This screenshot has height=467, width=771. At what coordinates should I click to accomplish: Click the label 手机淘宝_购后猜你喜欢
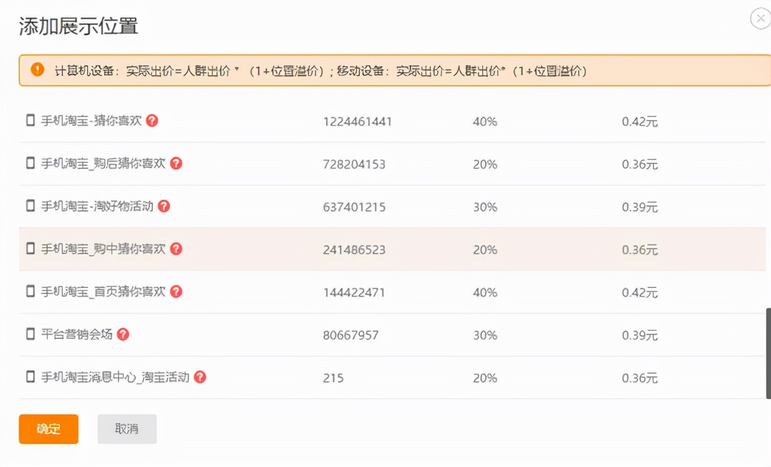click(x=104, y=163)
